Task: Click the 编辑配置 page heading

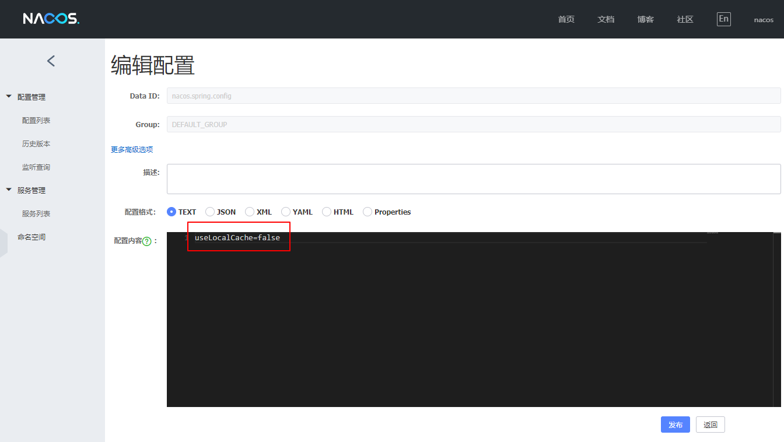Action: (153, 66)
